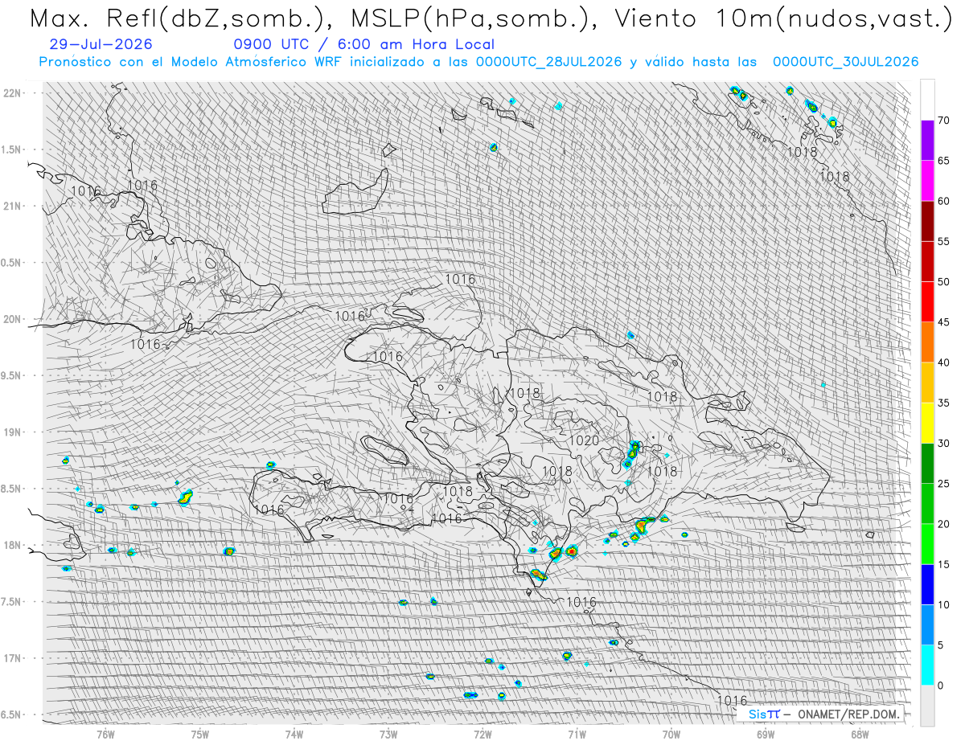965x745 pixels.
Task: Click the colorbar scale value '30'
Action: pyautogui.click(x=943, y=443)
